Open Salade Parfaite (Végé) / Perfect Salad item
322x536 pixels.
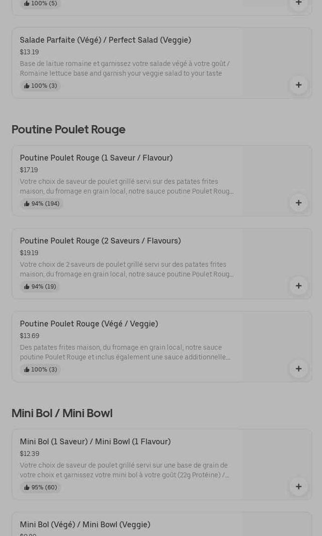click(105, 40)
